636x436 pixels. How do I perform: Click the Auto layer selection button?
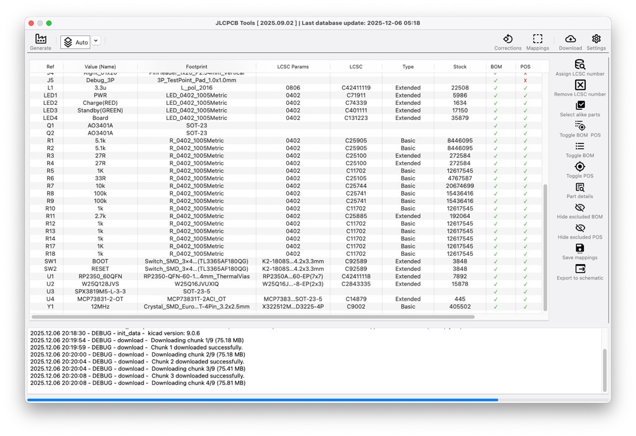coord(75,42)
